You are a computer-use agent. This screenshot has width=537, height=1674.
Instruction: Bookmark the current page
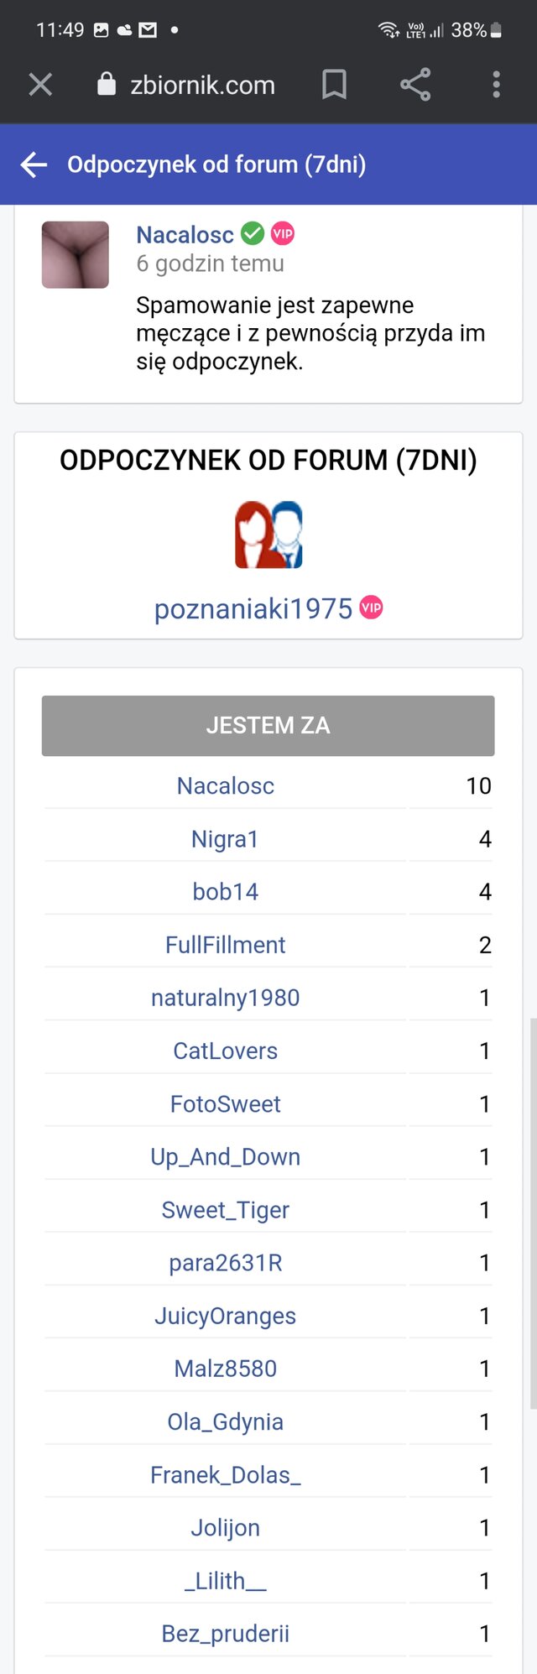(x=335, y=85)
